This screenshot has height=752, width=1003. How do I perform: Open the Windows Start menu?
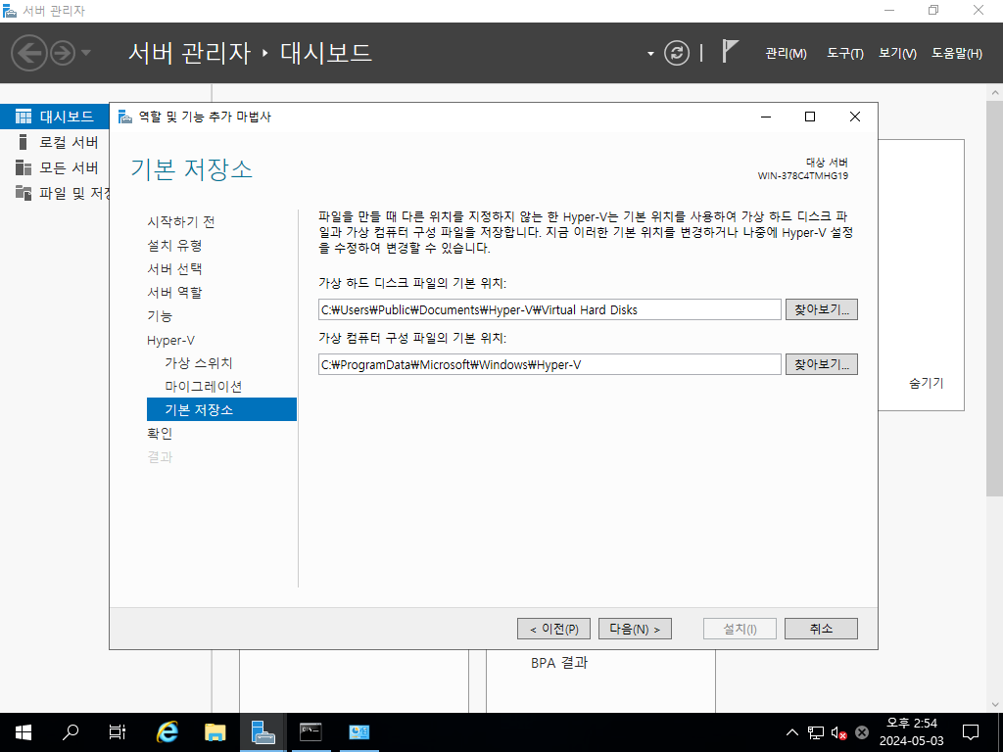[x=24, y=732]
